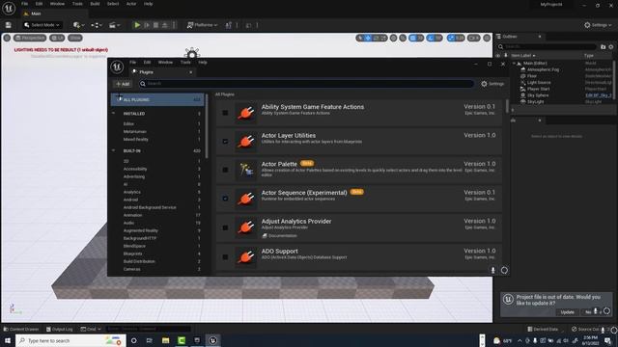Screen dimensions: 618x347
Task: Open the viewport Lit view mode menu
Action: click(57, 38)
